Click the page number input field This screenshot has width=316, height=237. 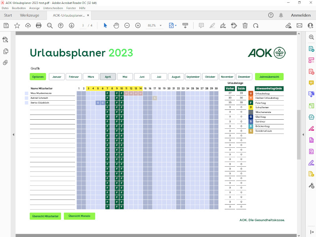(x=83, y=26)
